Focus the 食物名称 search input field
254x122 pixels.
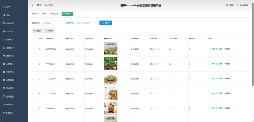point(53,23)
